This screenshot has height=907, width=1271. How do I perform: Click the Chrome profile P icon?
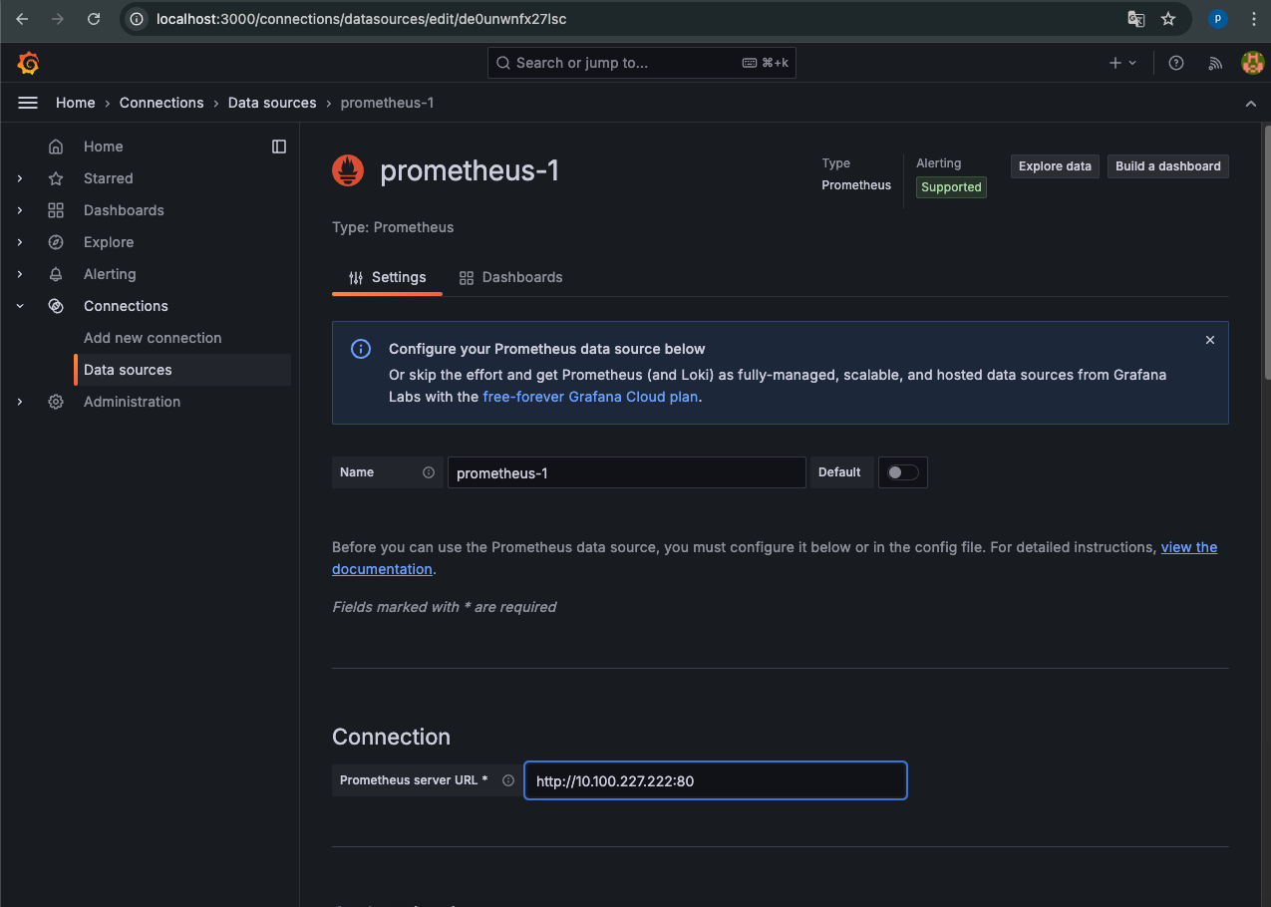click(x=1217, y=19)
